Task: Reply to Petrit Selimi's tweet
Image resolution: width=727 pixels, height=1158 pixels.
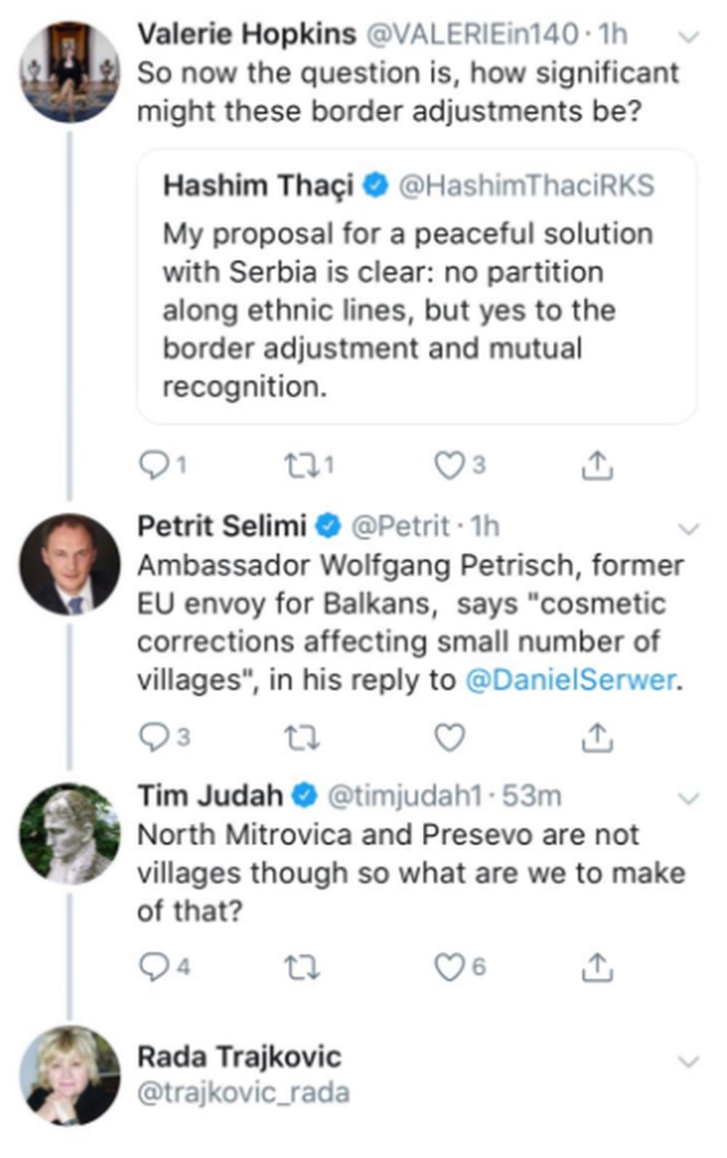Action: tap(154, 738)
